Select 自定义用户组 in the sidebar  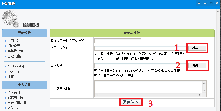(17, 103)
